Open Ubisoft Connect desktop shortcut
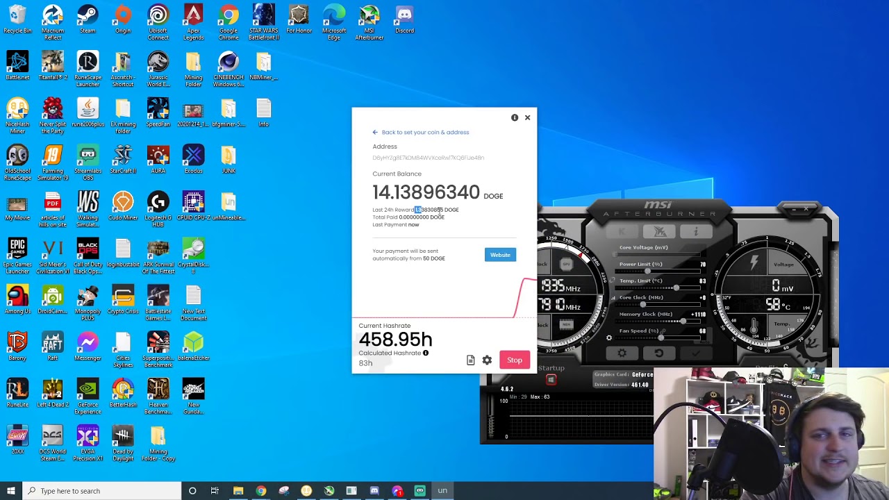 coord(158,22)
